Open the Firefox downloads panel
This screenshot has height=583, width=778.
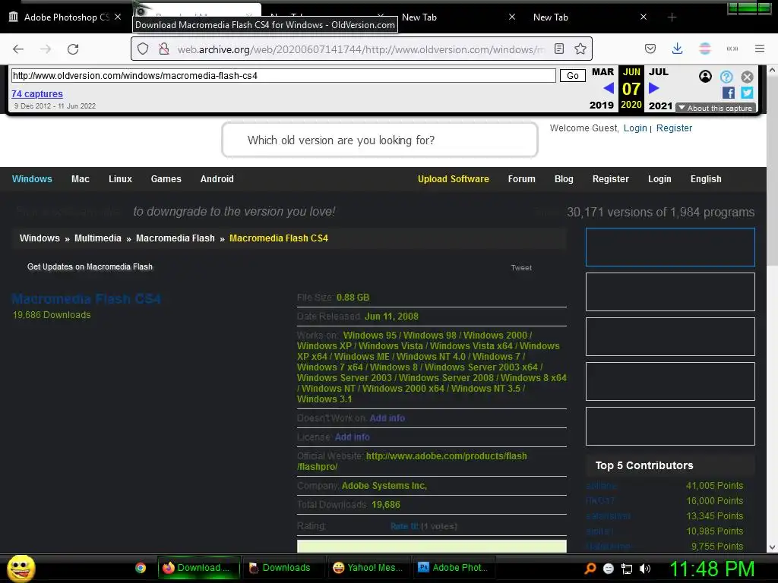click(x=677, y=49)
